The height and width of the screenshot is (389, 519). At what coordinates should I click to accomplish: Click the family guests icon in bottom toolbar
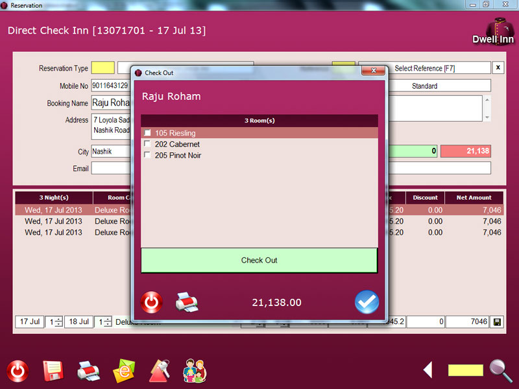point(194,371)
